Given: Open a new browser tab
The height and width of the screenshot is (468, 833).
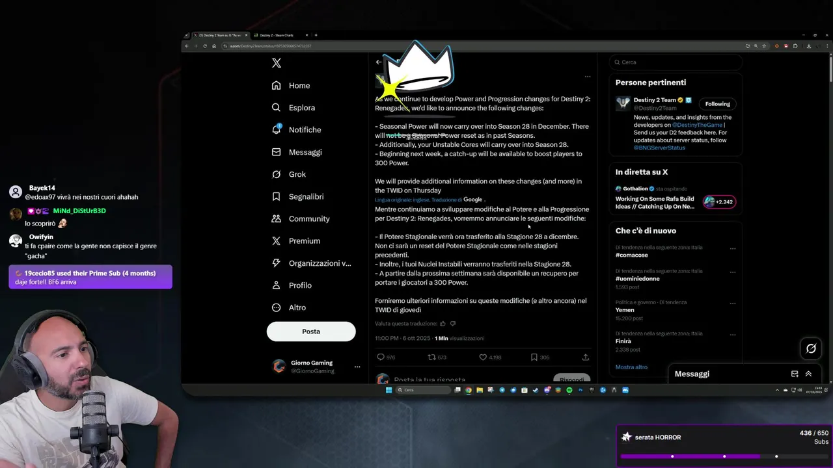Looking at the screenshot, I should click(316, 35).
